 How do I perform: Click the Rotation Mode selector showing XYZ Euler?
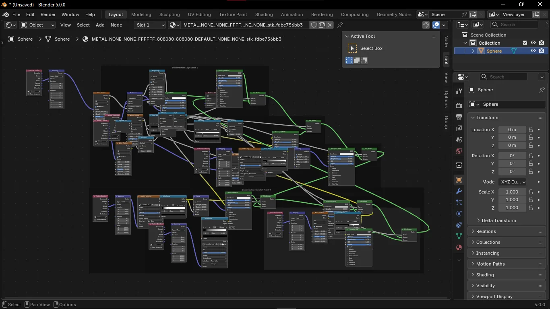[512, 182]
